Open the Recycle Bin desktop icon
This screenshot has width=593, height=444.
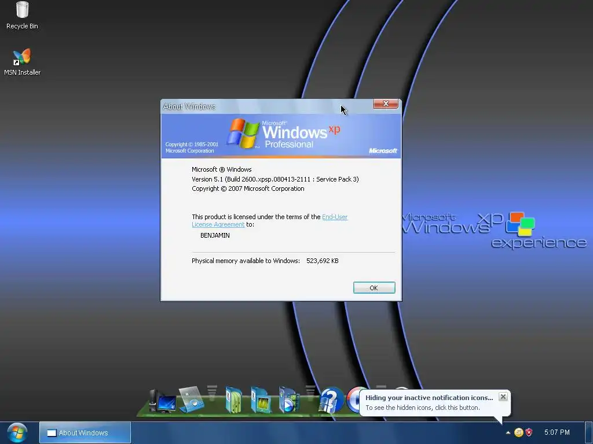pos(22,15)
